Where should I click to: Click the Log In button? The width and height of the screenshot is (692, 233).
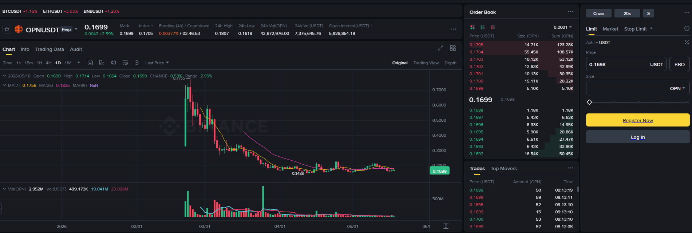tap(638, 137)
